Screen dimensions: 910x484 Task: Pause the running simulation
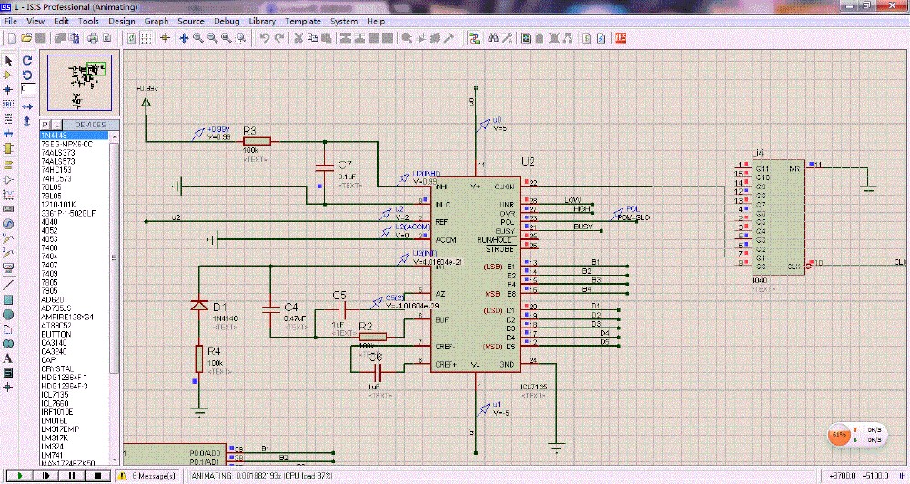click(70, 476)
